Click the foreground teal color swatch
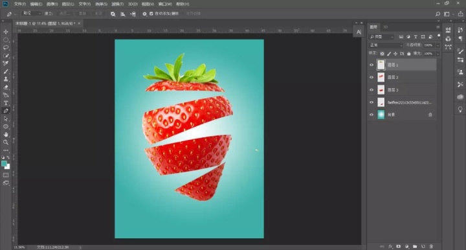The image size is (466, 250). (x=4, y=163)
